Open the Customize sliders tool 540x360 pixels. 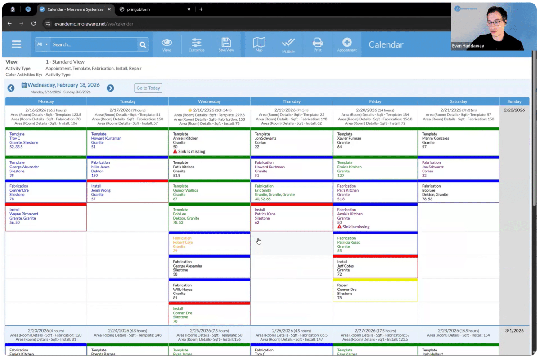click(x=197, y=44)
